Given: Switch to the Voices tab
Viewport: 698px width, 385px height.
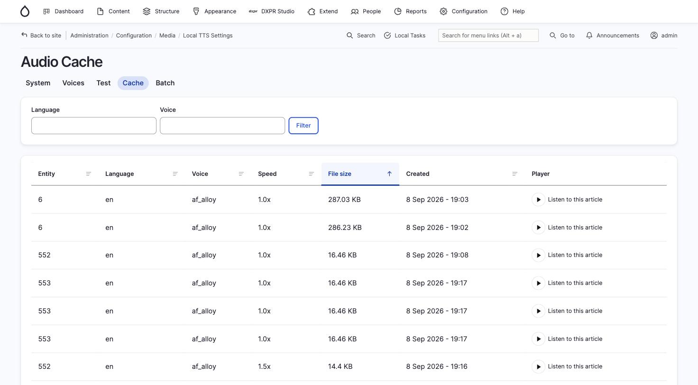Looking at the screenshot, I should click(73, 83).
